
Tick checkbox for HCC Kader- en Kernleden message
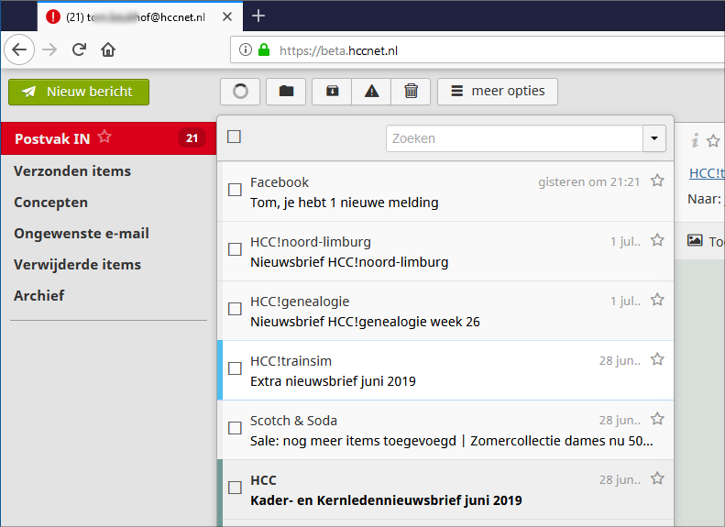pyautogui.click(x=235, y=488)
